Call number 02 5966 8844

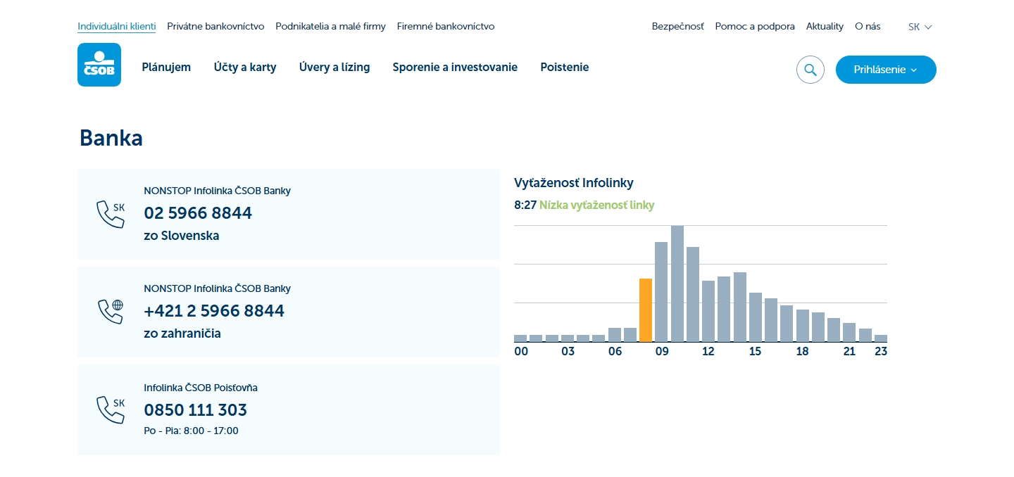[x=198, y=213]
